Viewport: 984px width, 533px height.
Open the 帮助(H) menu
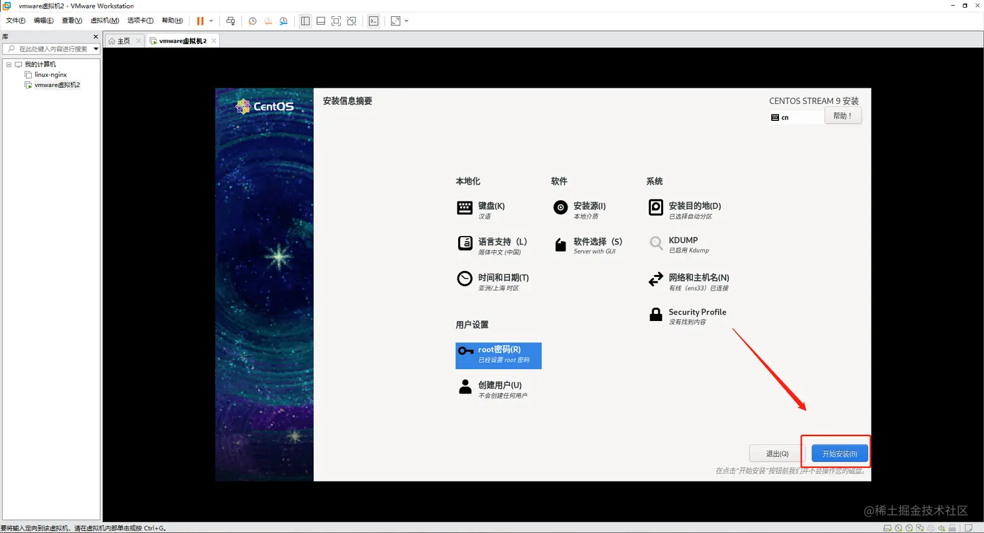[172, 20]
